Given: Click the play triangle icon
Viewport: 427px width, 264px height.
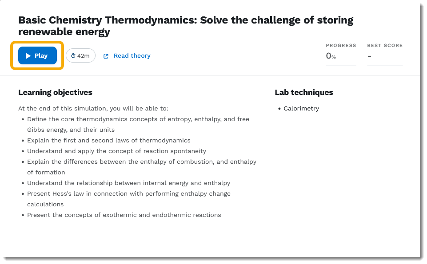Looking at the screenshot, I should point(28,56).
